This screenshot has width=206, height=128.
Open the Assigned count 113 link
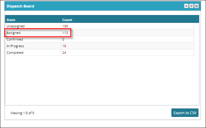(x=65, y=33)
